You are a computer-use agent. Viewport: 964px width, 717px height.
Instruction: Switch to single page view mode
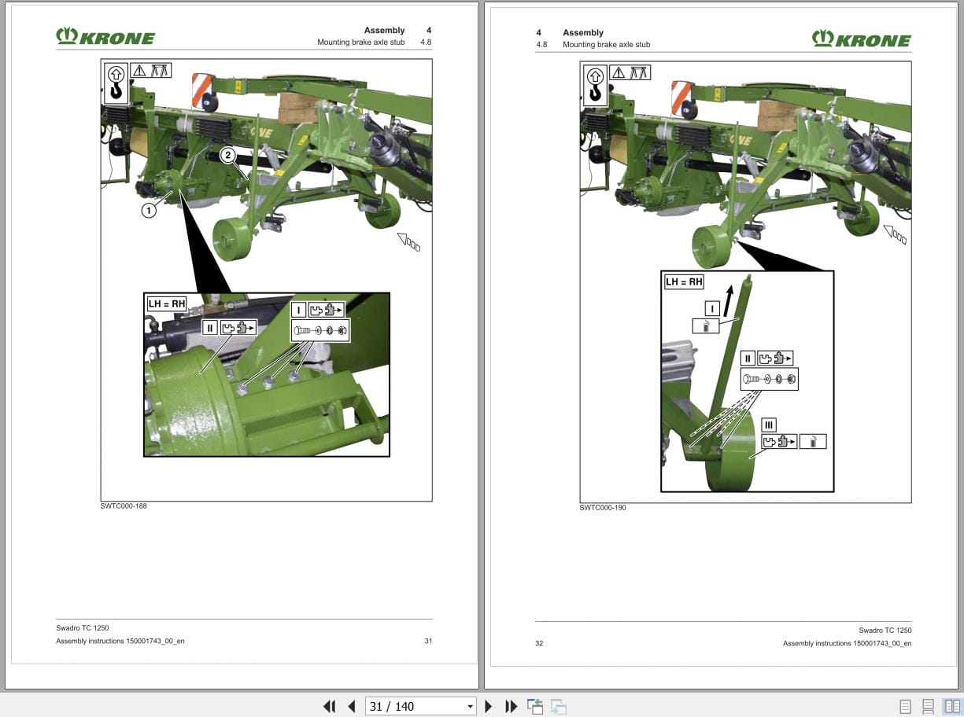tap(903, 706)
